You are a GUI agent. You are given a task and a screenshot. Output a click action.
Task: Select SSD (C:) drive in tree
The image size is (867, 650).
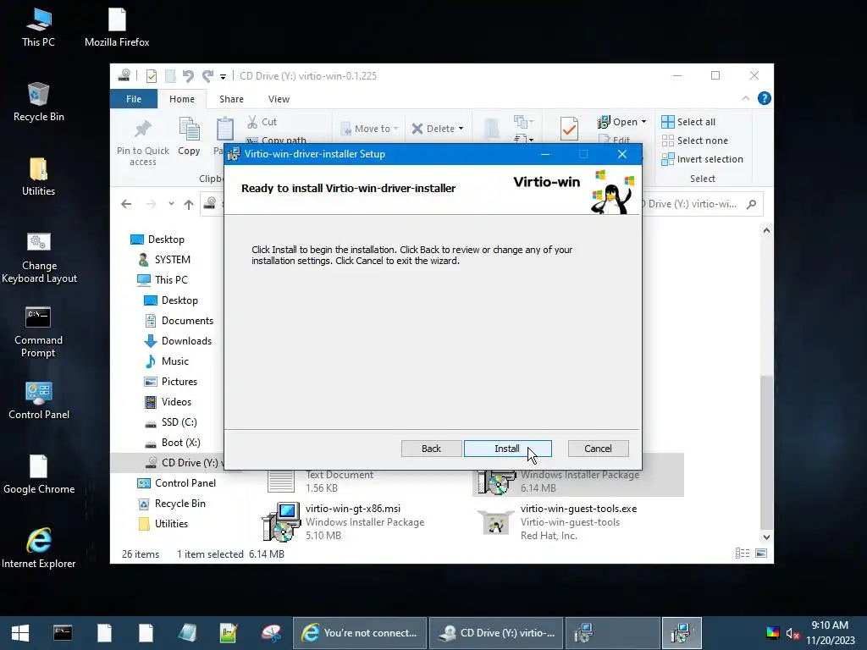170,422
